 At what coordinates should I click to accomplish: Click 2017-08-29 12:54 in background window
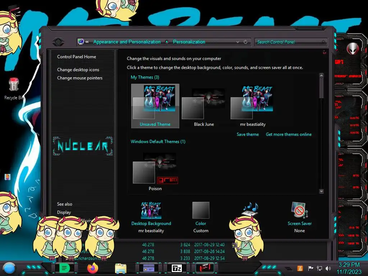[210, 258]
